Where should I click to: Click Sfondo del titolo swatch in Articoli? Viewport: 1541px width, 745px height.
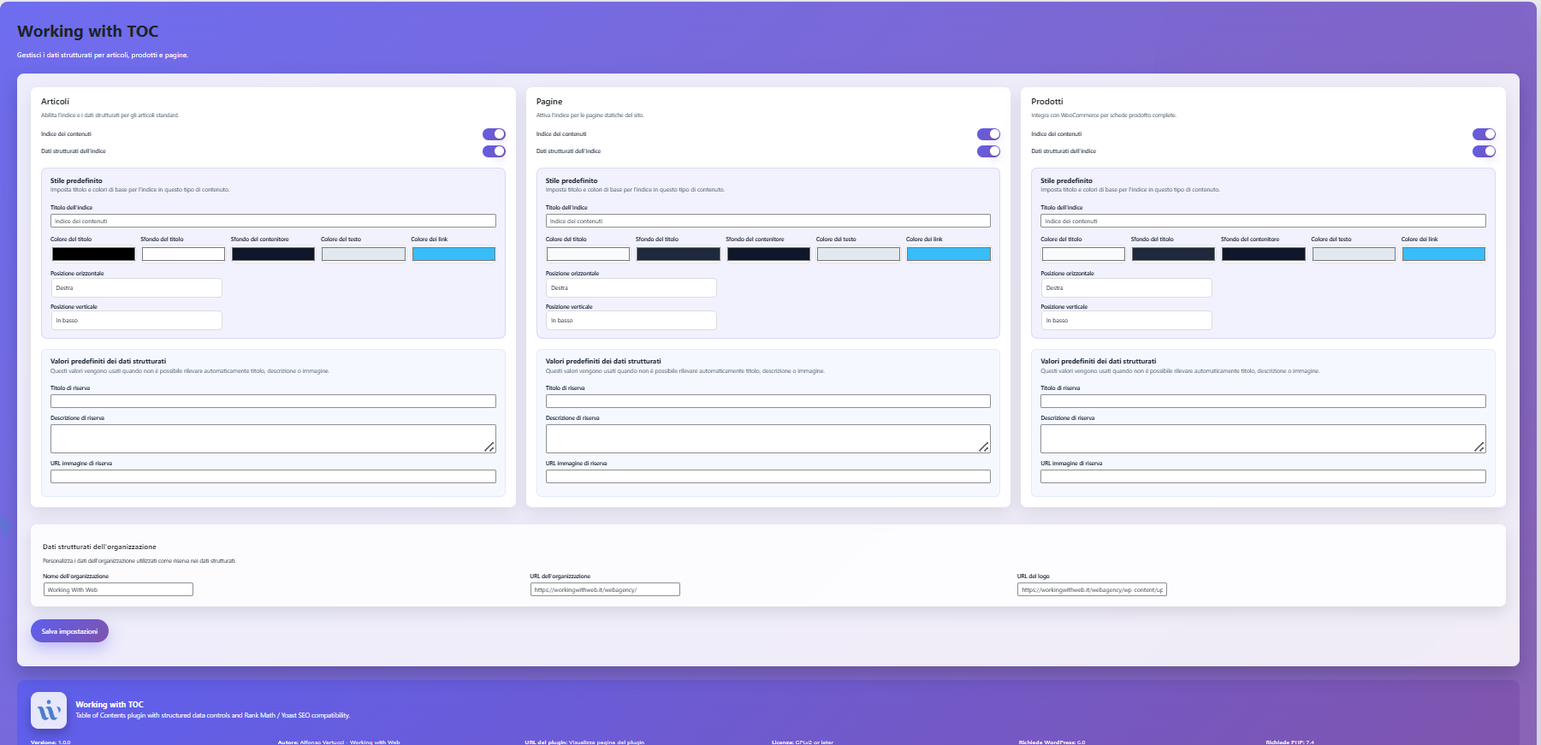pyautogui.click(x=183, y=254)
